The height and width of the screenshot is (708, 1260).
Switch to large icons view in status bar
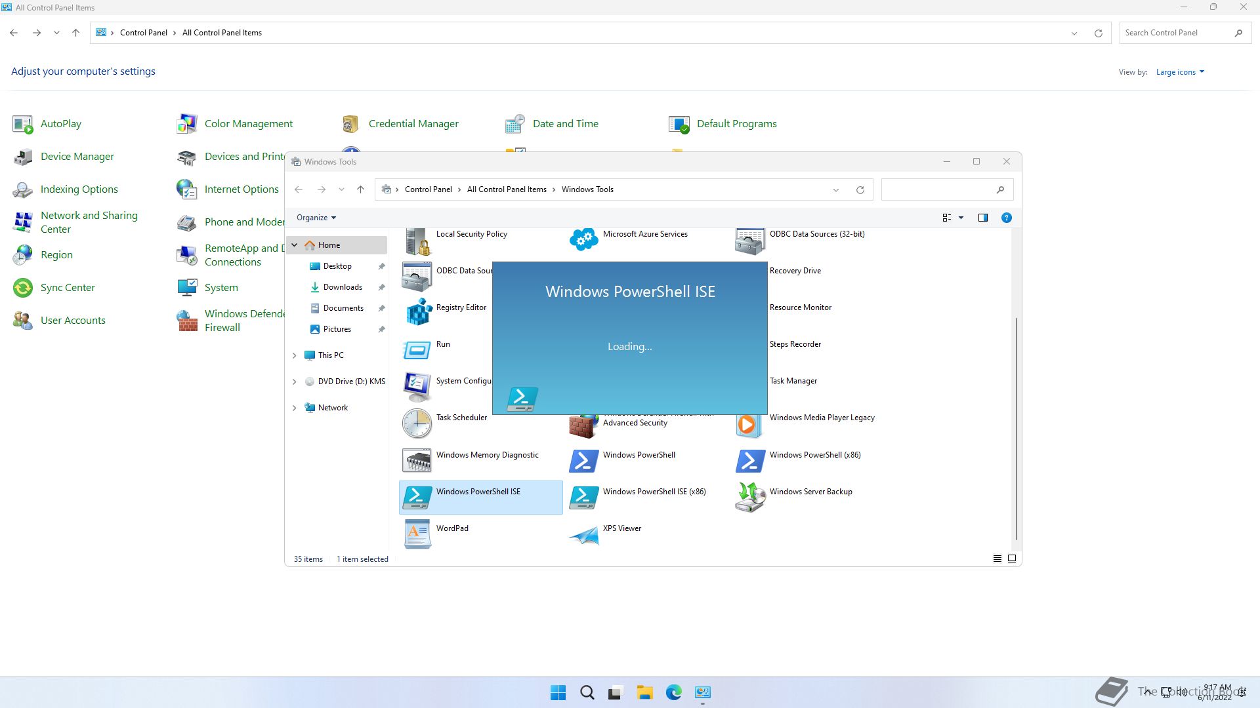click(x=1012, y=559)
